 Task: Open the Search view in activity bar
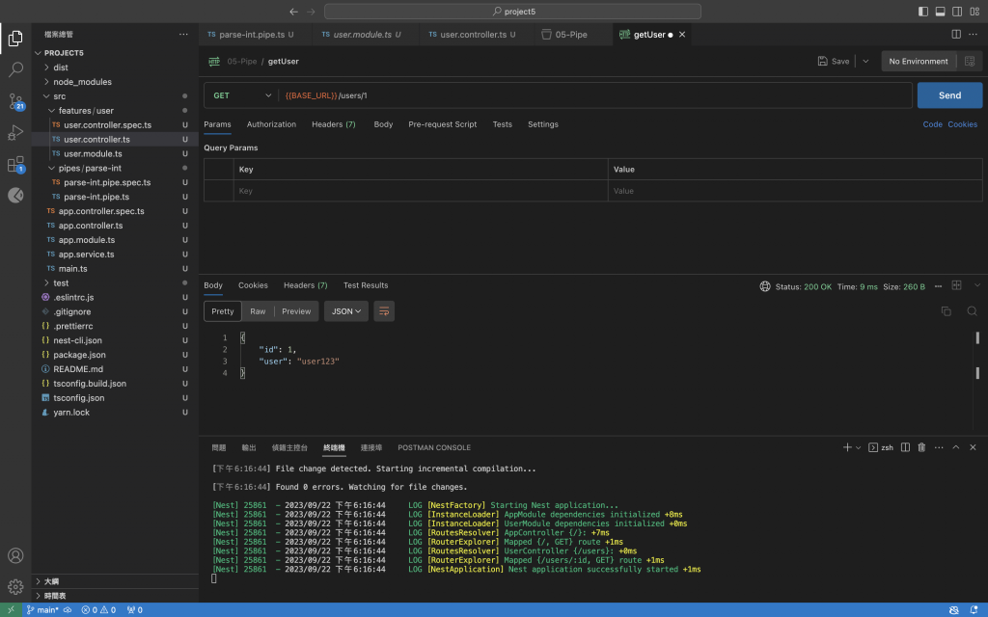(15, 69)
